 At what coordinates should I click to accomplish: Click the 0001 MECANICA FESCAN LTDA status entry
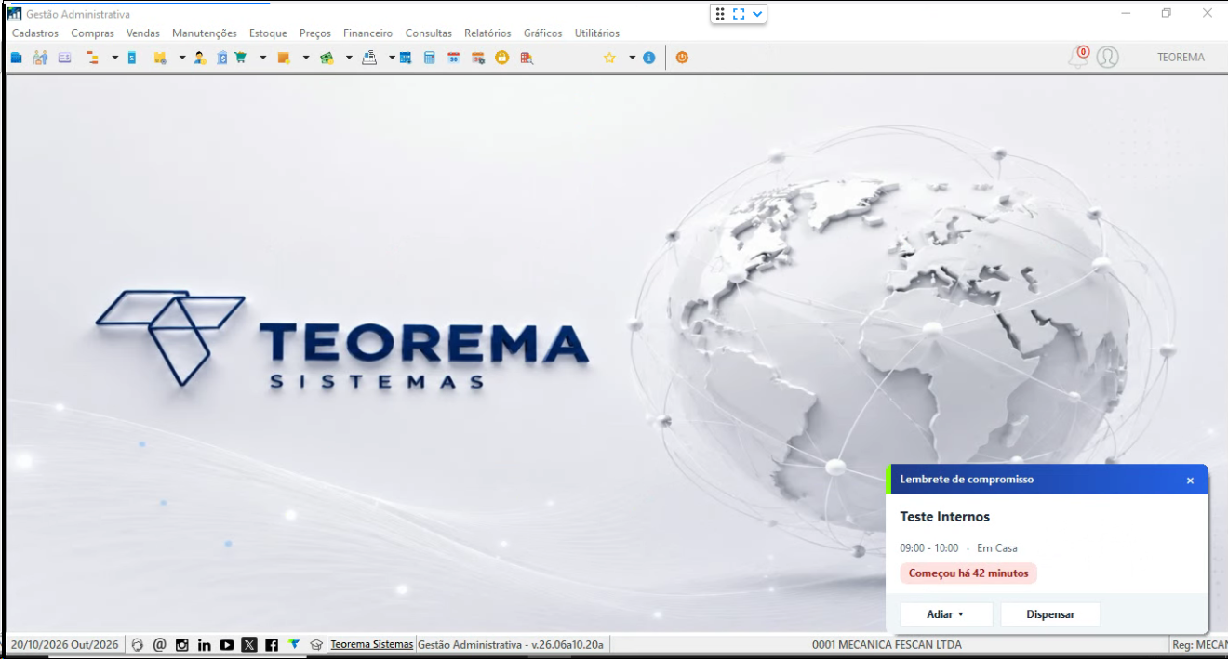(x=887, y=645)
